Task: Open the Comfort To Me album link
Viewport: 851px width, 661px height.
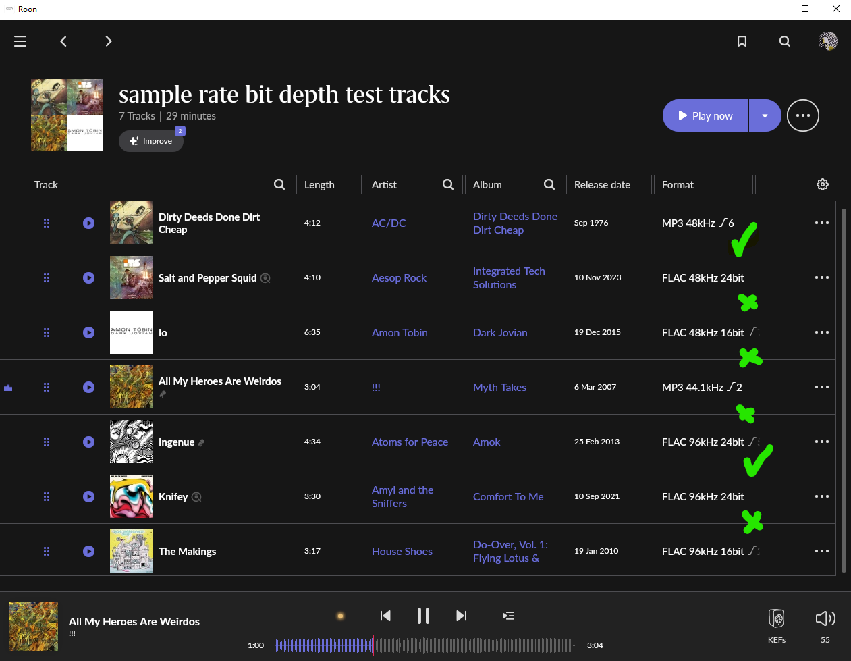Action: (x=508, y=496)
